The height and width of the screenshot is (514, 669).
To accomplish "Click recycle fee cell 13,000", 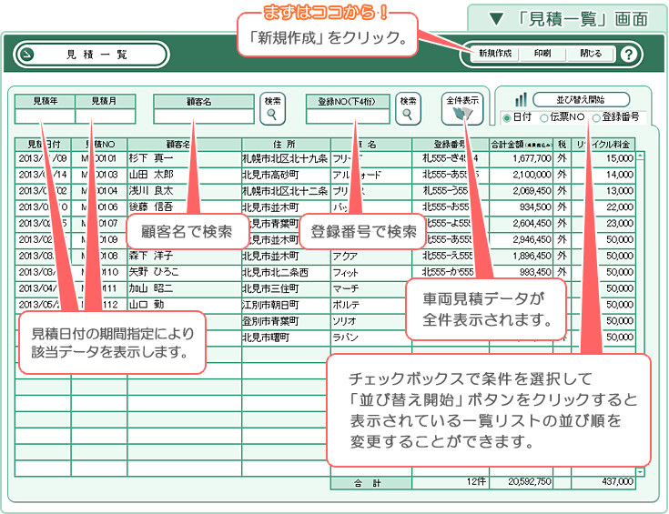I will [603, 191].
